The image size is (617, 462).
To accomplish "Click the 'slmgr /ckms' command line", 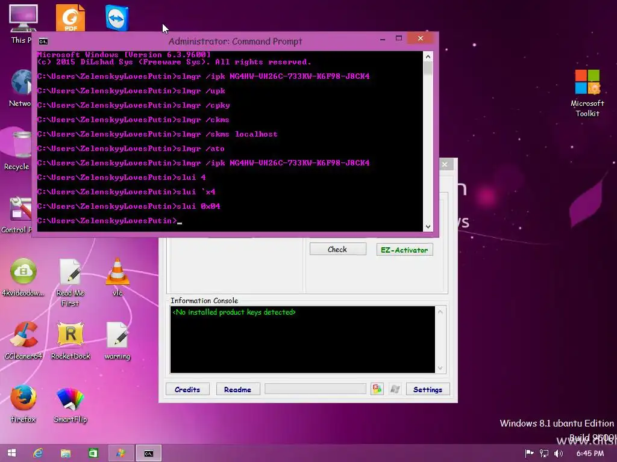I will click(133, 120).
